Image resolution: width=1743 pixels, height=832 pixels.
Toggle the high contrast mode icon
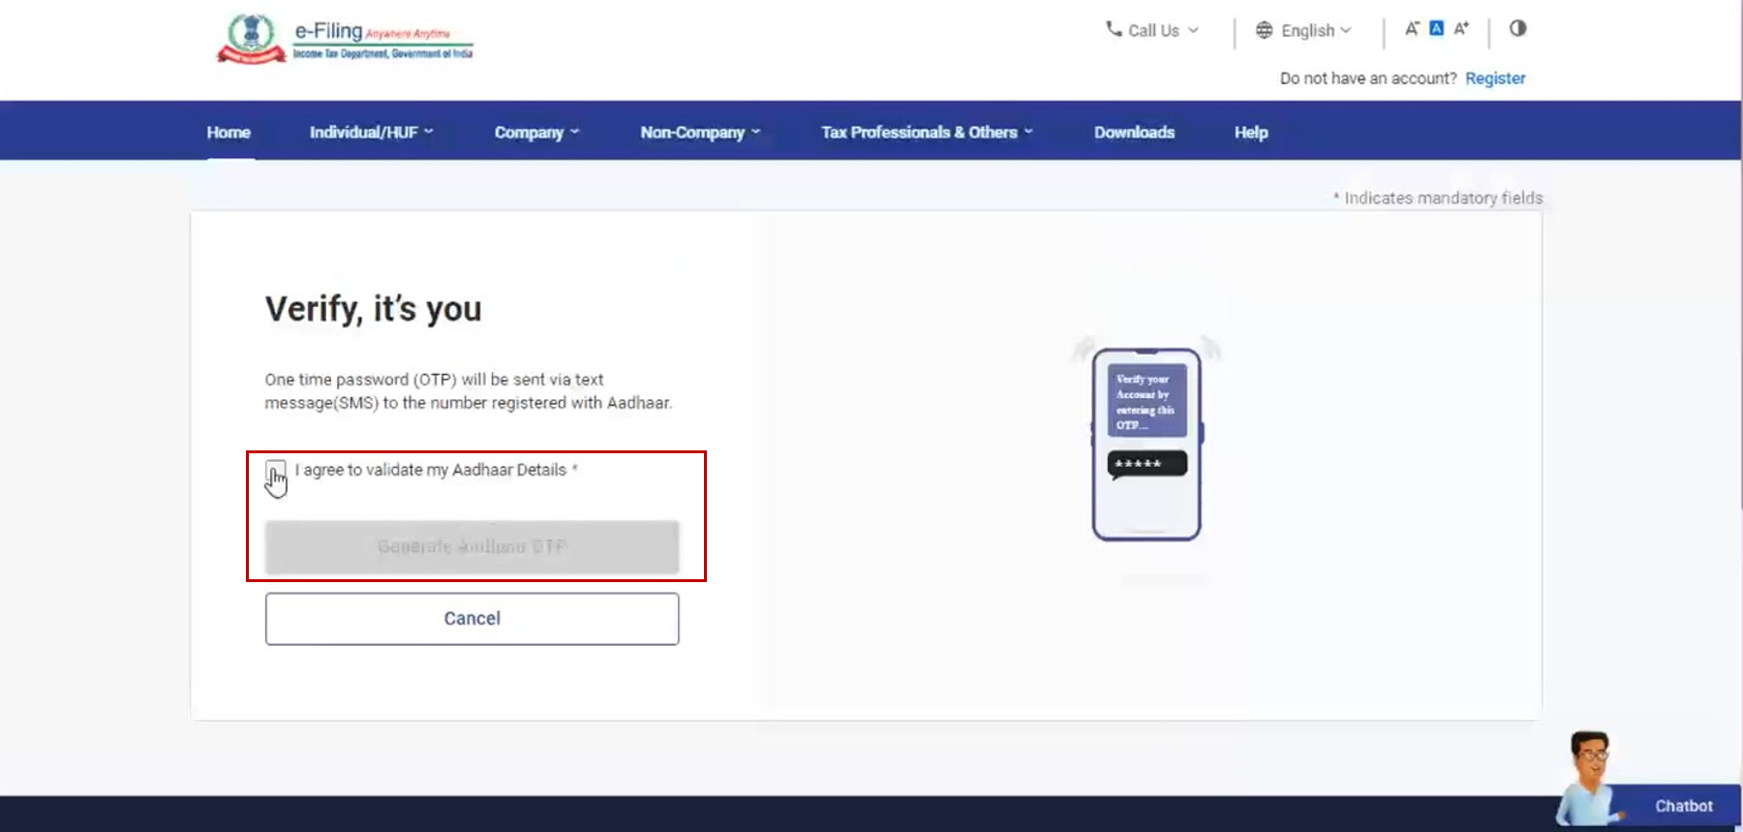click(1517, 29)
